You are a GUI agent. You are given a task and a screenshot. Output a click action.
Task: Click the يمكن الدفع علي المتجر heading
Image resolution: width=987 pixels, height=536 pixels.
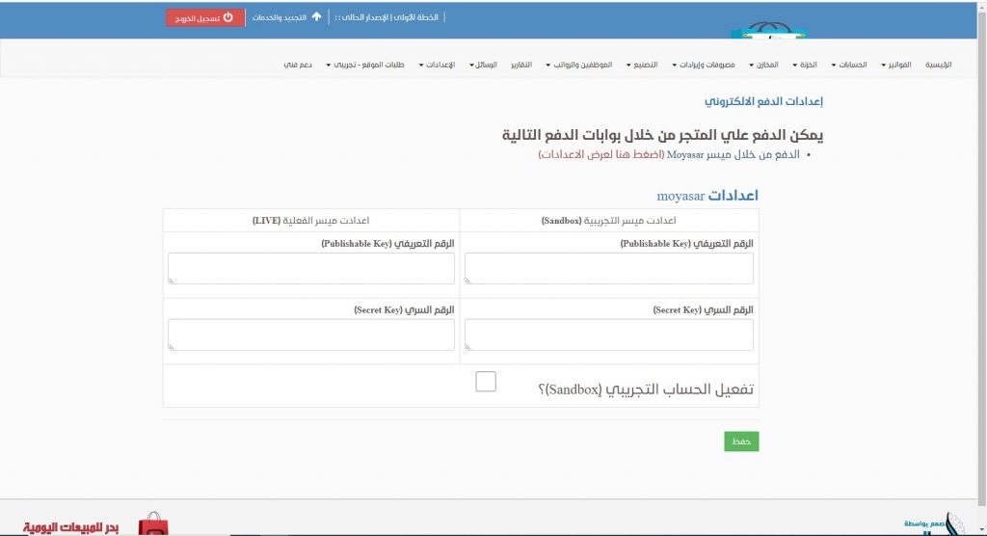(x=662, y=135)
